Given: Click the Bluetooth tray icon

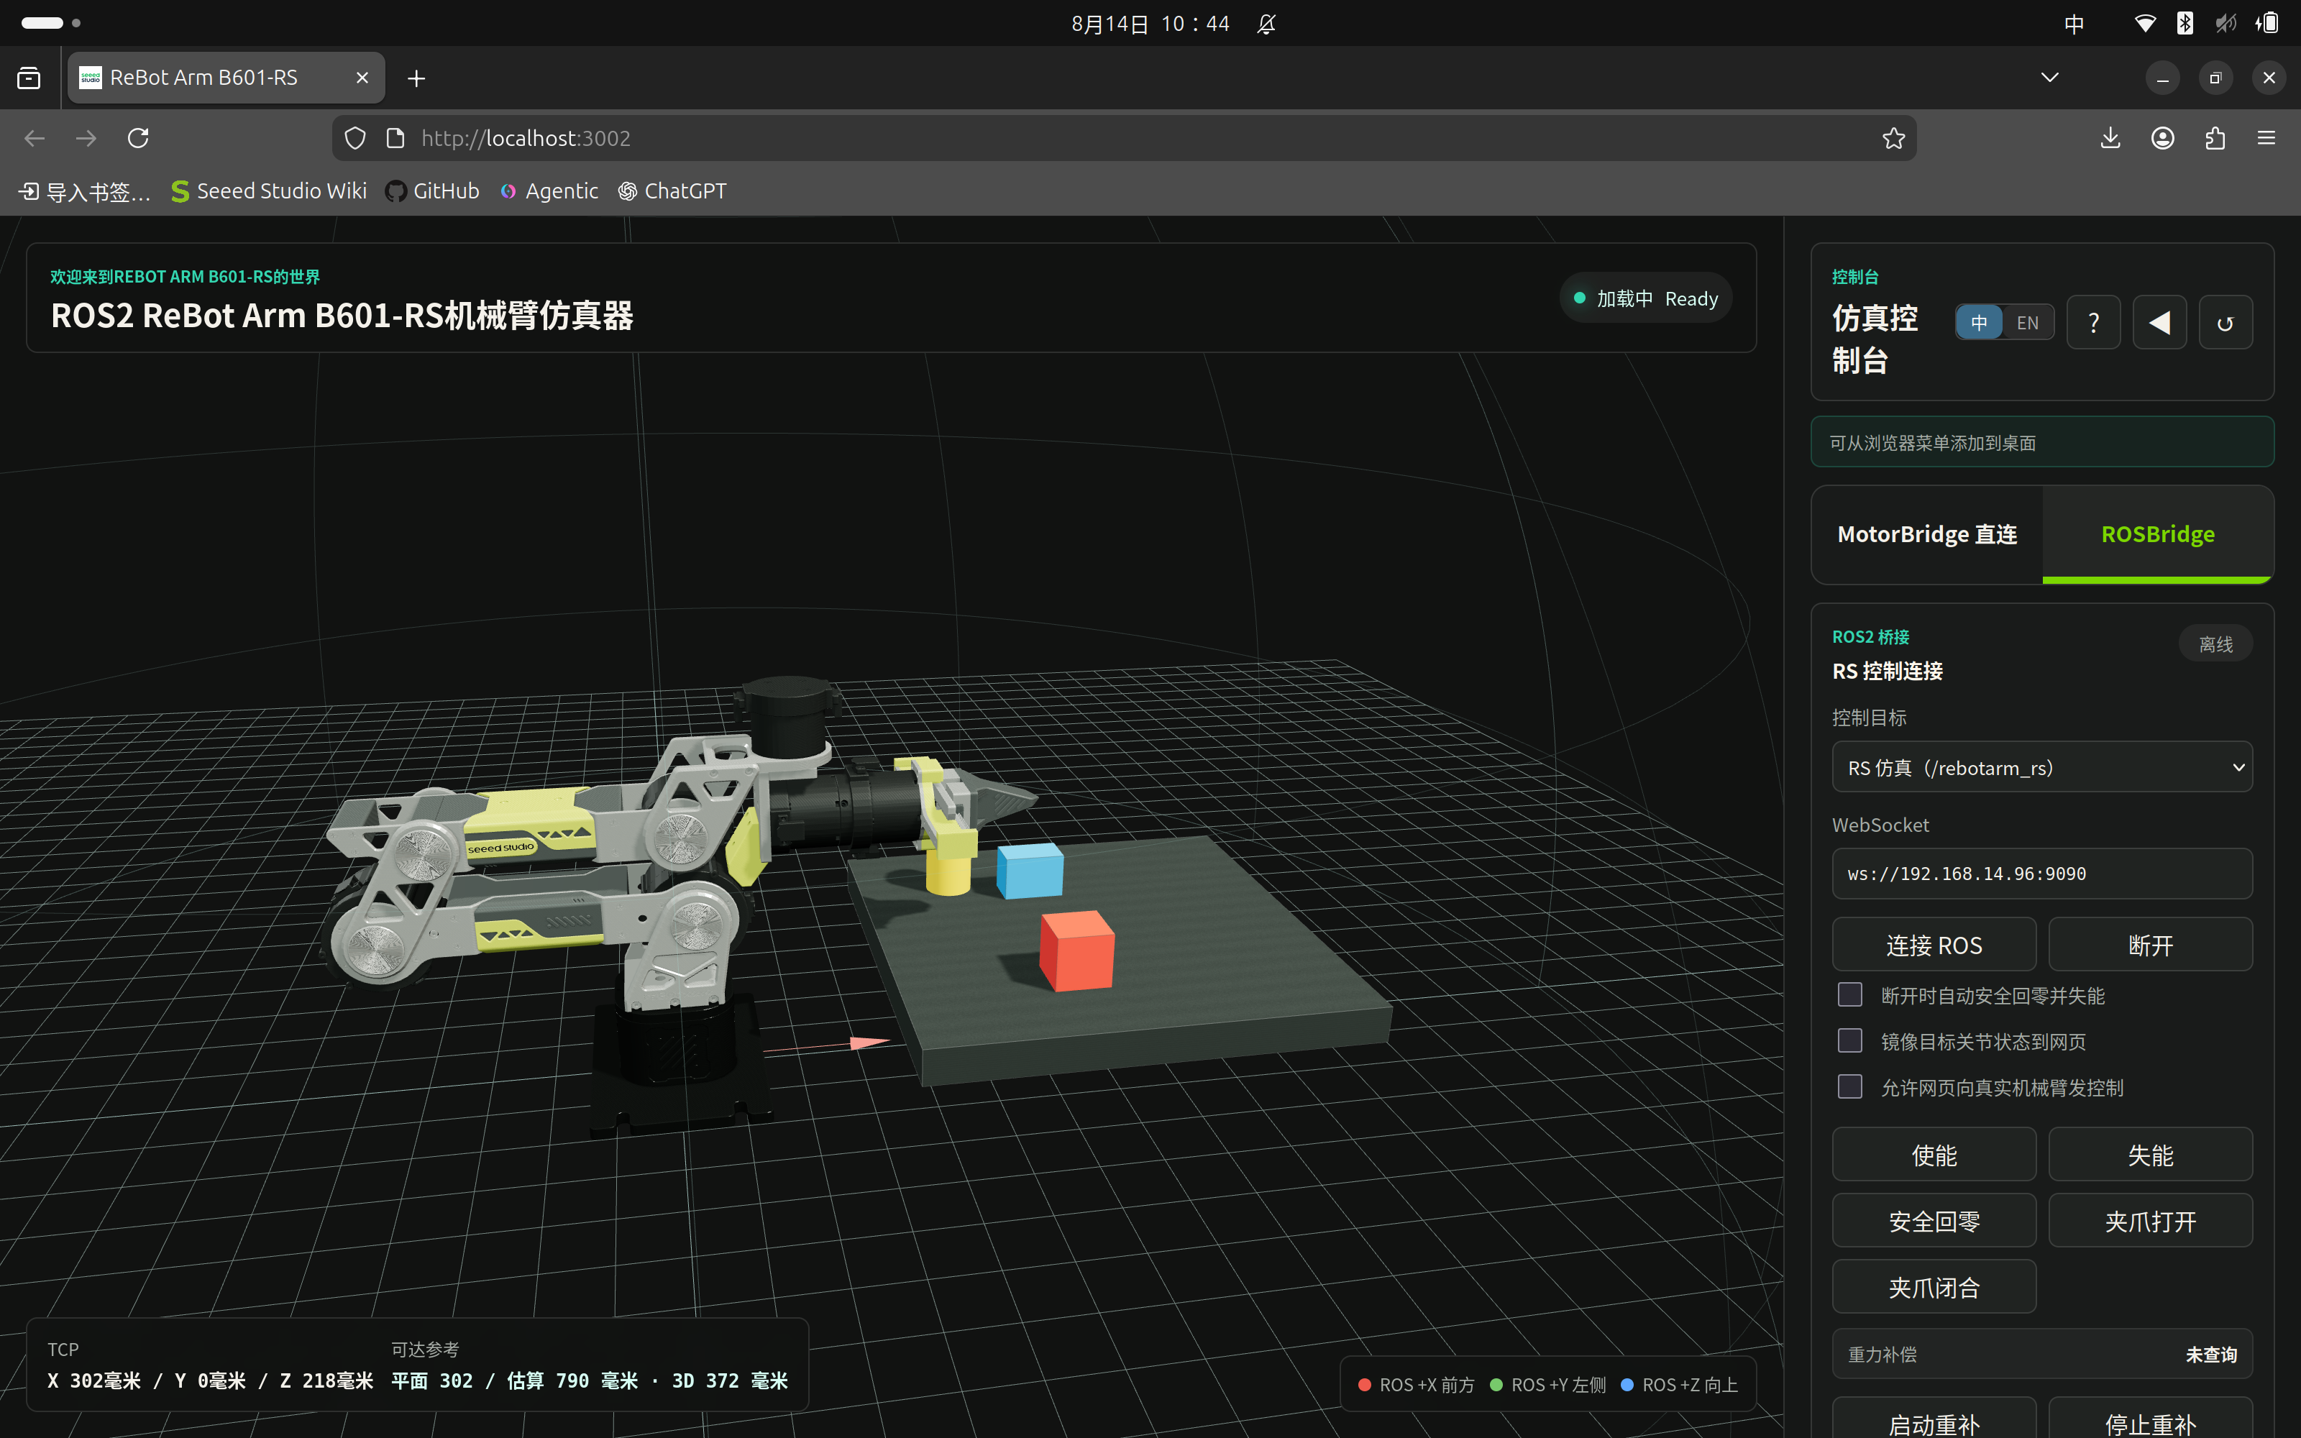Looking at the screenshot, I should click(2185, 24).
